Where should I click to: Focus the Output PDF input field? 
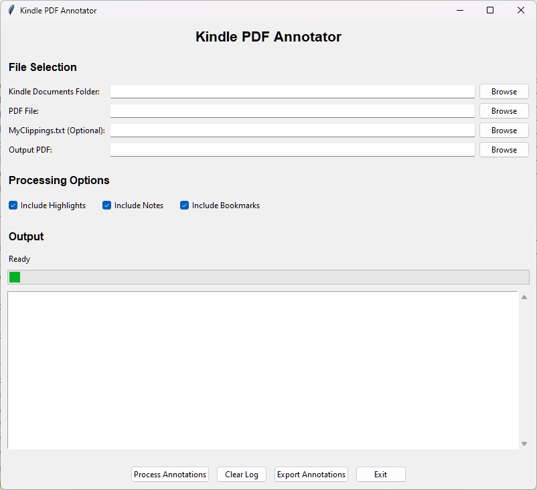(x=292, y=150)
